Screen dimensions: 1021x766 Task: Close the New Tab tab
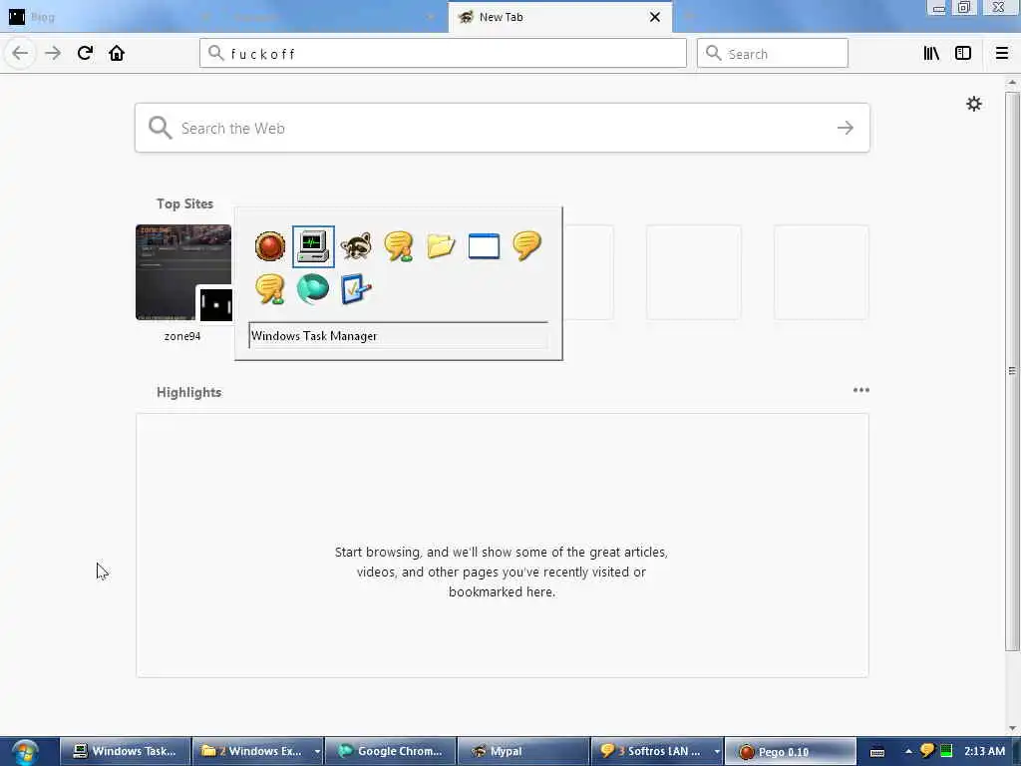point(655,17)
